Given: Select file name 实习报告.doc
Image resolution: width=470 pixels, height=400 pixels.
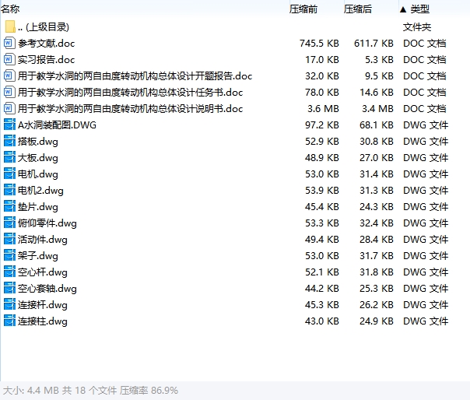Looking at the screenshot, I should (46, 60).
